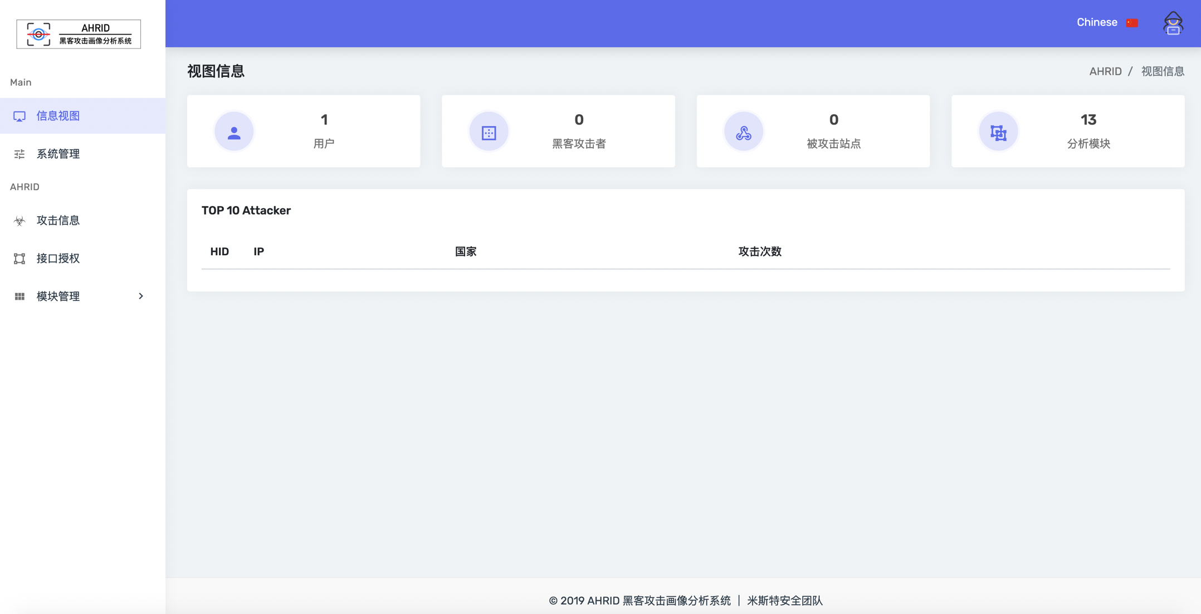Go to 系统管理 page
The width and height of the screenshot is (1201, 614).
[58, 154]
